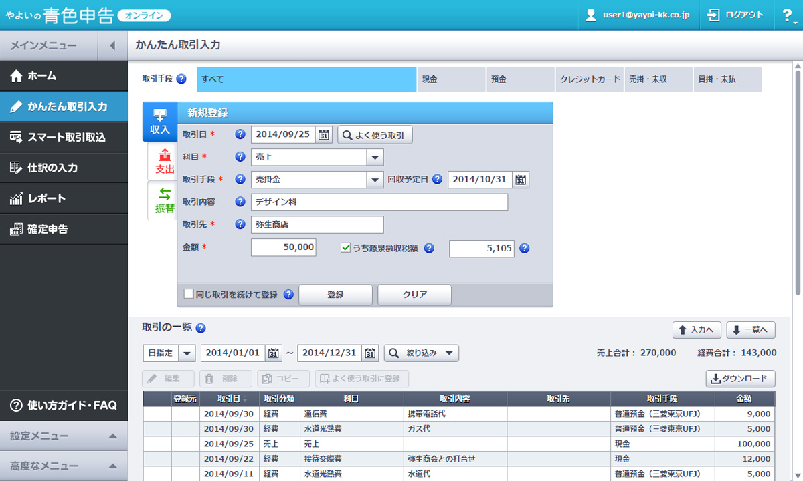Collapse the main menu sidebar arrow
This screenshot has width=803, height=481.
click(x=112, y=45)
